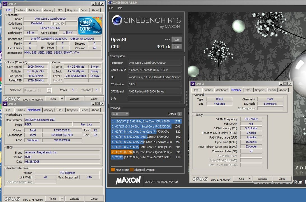Click the Intel Core 2 Quad logo
Screen dimensions: 306x202
coord(90,26)
